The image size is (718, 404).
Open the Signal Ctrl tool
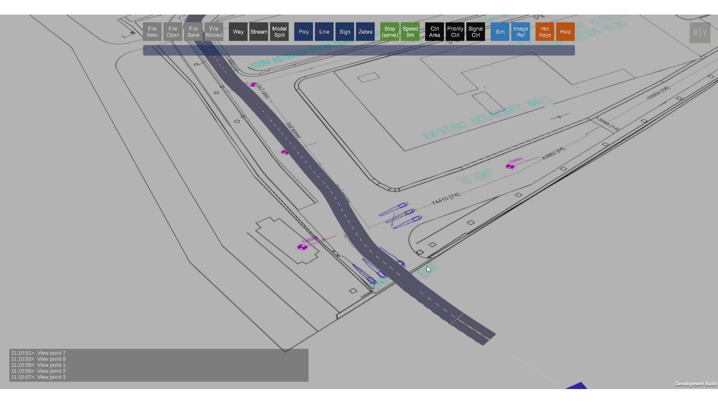pyautogui.click(x=476, y=32)
